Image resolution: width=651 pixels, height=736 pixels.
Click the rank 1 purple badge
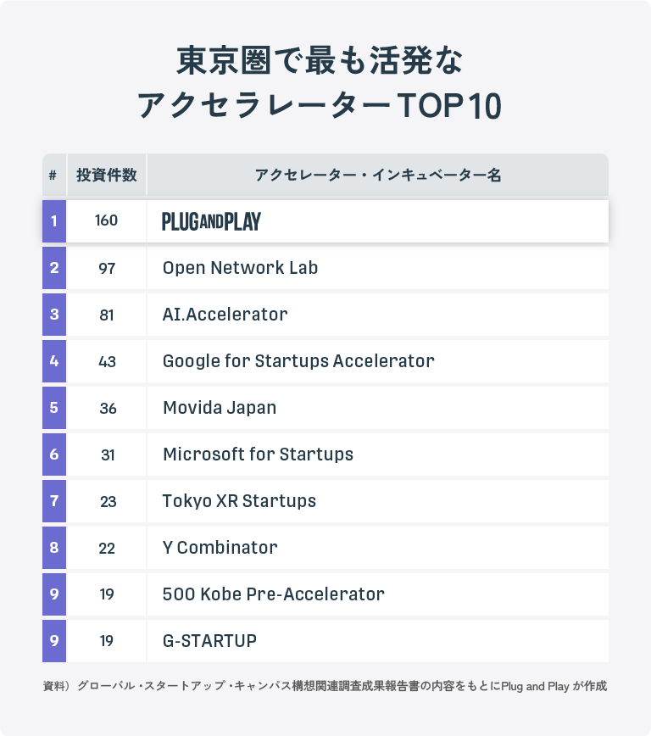[54, 221]
